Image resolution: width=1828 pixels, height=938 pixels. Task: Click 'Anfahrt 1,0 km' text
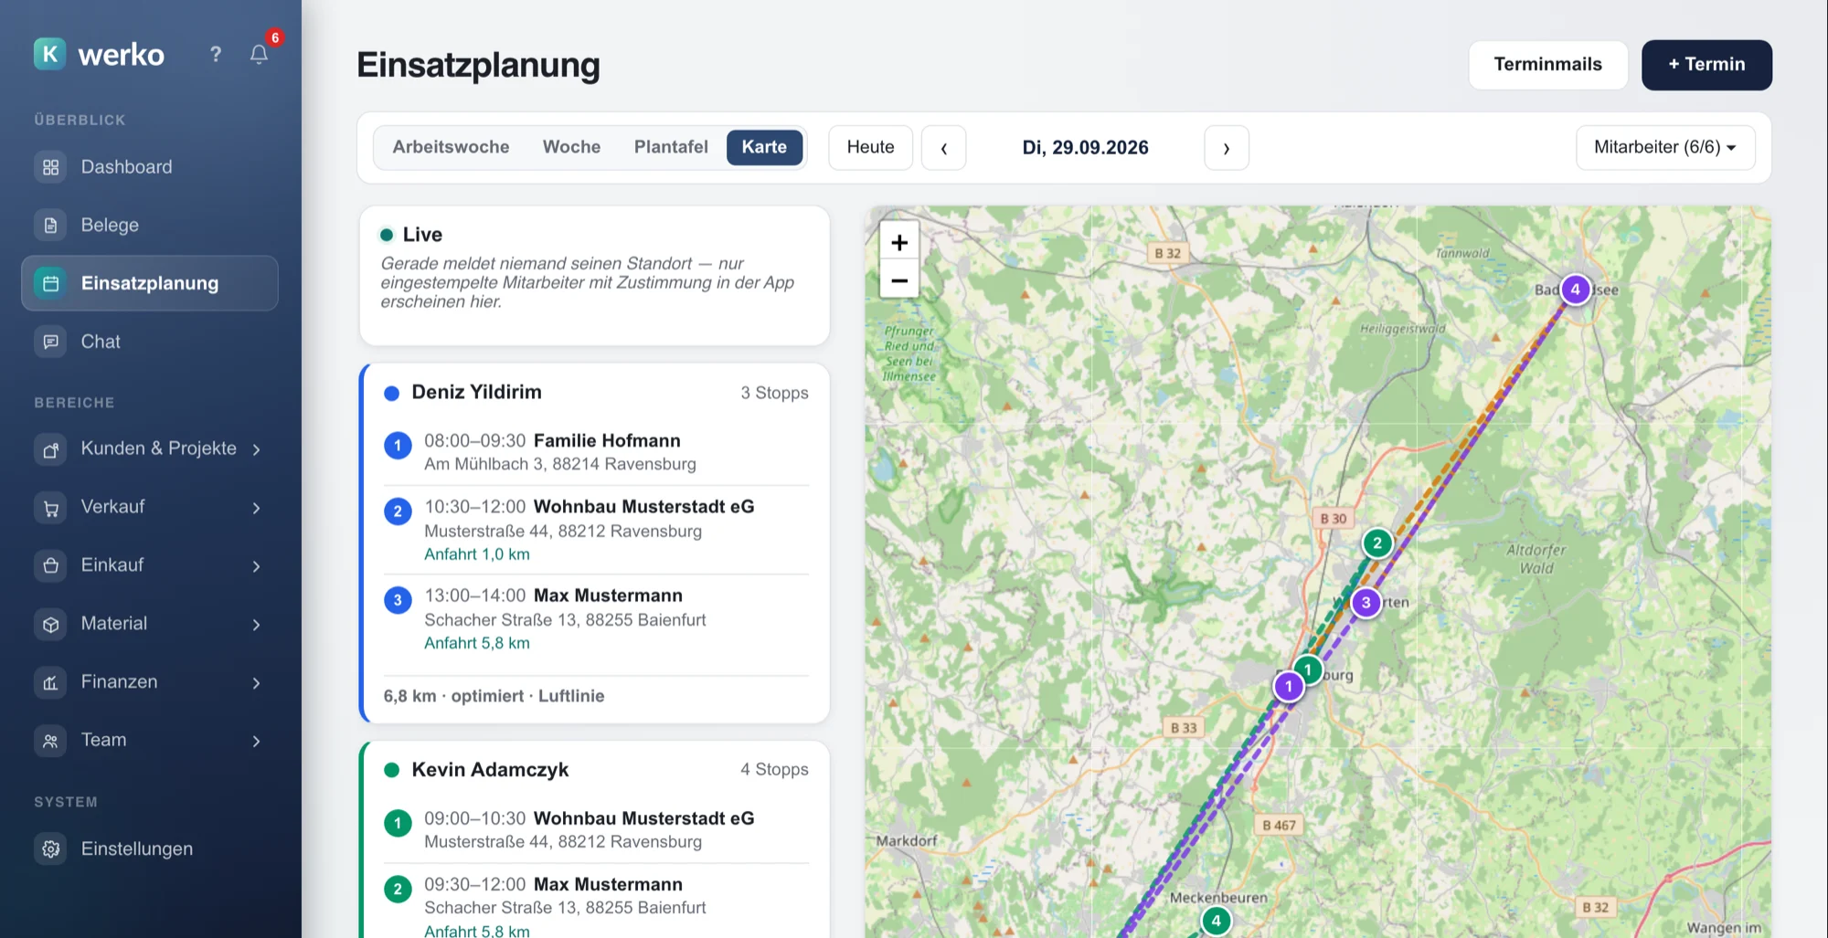click(x=477, y=554)
